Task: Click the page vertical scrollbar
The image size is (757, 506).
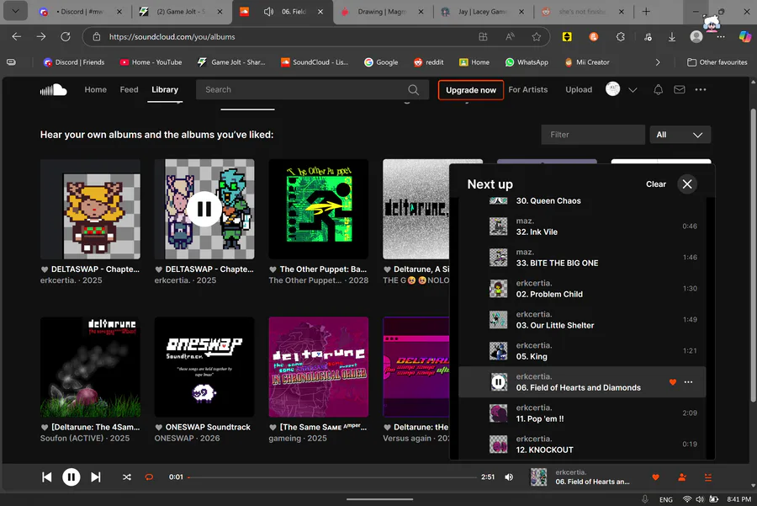Action: 753,255
